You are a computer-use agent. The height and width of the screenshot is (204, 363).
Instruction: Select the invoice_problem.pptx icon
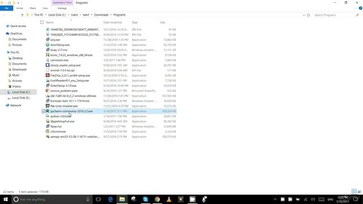pyautogui.click(x=48, y=91)
